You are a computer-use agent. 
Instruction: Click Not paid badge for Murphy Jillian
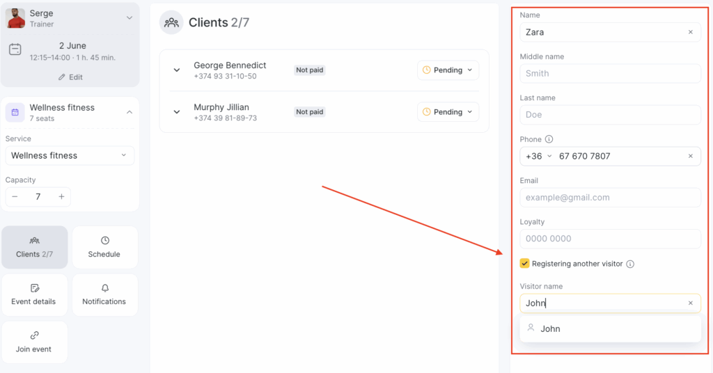tap(310, 112)
